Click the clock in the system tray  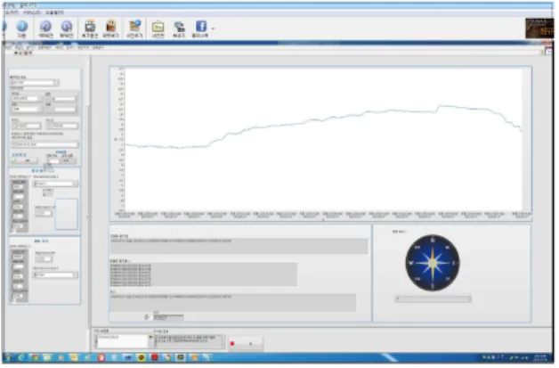pyautogui.click(x=541, y=357)
